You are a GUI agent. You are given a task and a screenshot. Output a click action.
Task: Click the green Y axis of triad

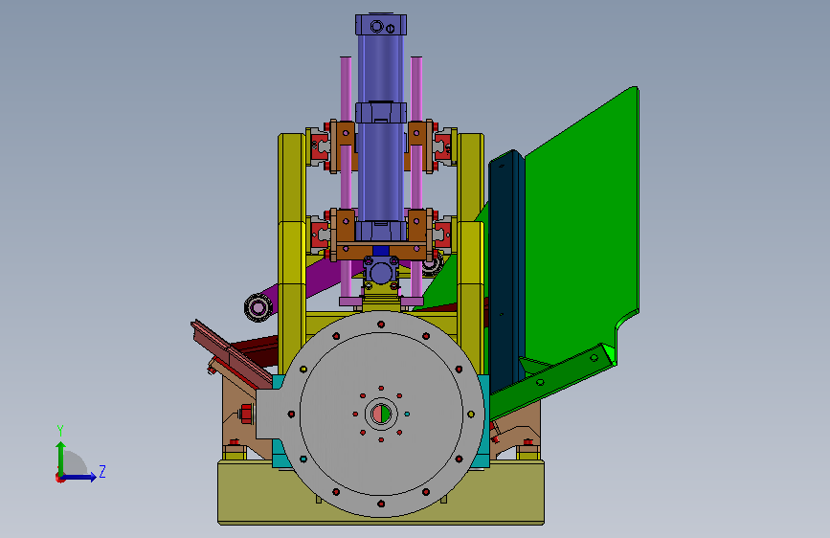61,458
